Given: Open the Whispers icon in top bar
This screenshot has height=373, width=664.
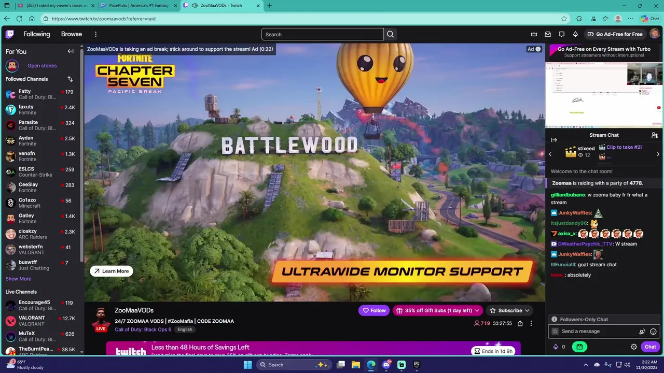Looking at the screenshot, I should (561, 34).
